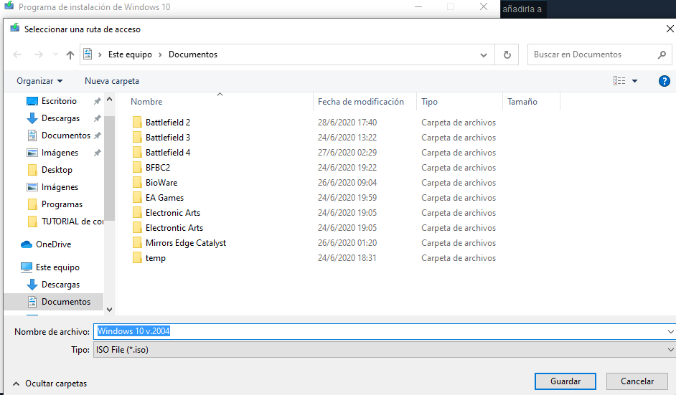The image size is (676, 395).
Task: Select Descargas under Este equipo
Action: (60, 285)
